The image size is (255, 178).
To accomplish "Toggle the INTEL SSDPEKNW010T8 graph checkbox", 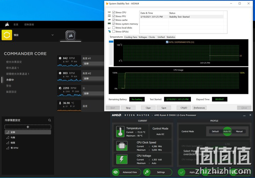I will 167,42.
